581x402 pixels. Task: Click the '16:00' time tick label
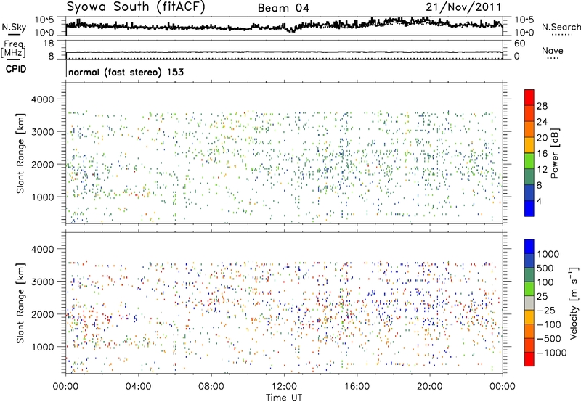pyautogui.click(x=357, y=387)
